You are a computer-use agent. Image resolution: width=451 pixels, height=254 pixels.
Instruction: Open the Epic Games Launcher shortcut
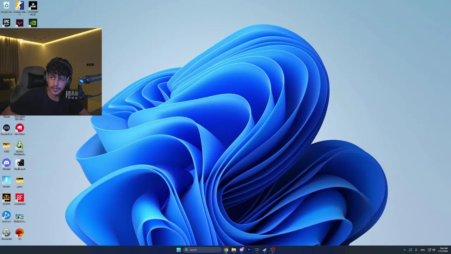[x=6, y=23]
